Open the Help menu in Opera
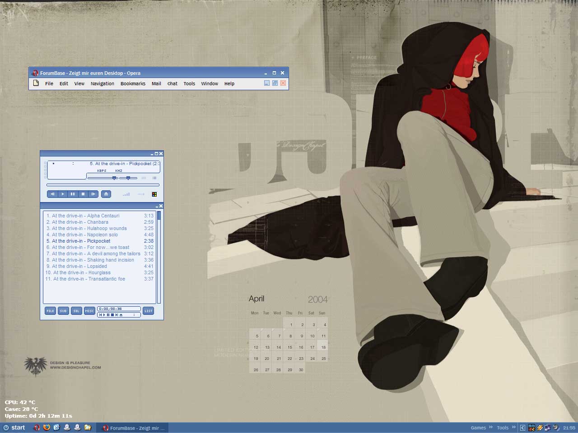 pyautogui.click(x=229, y=83)
